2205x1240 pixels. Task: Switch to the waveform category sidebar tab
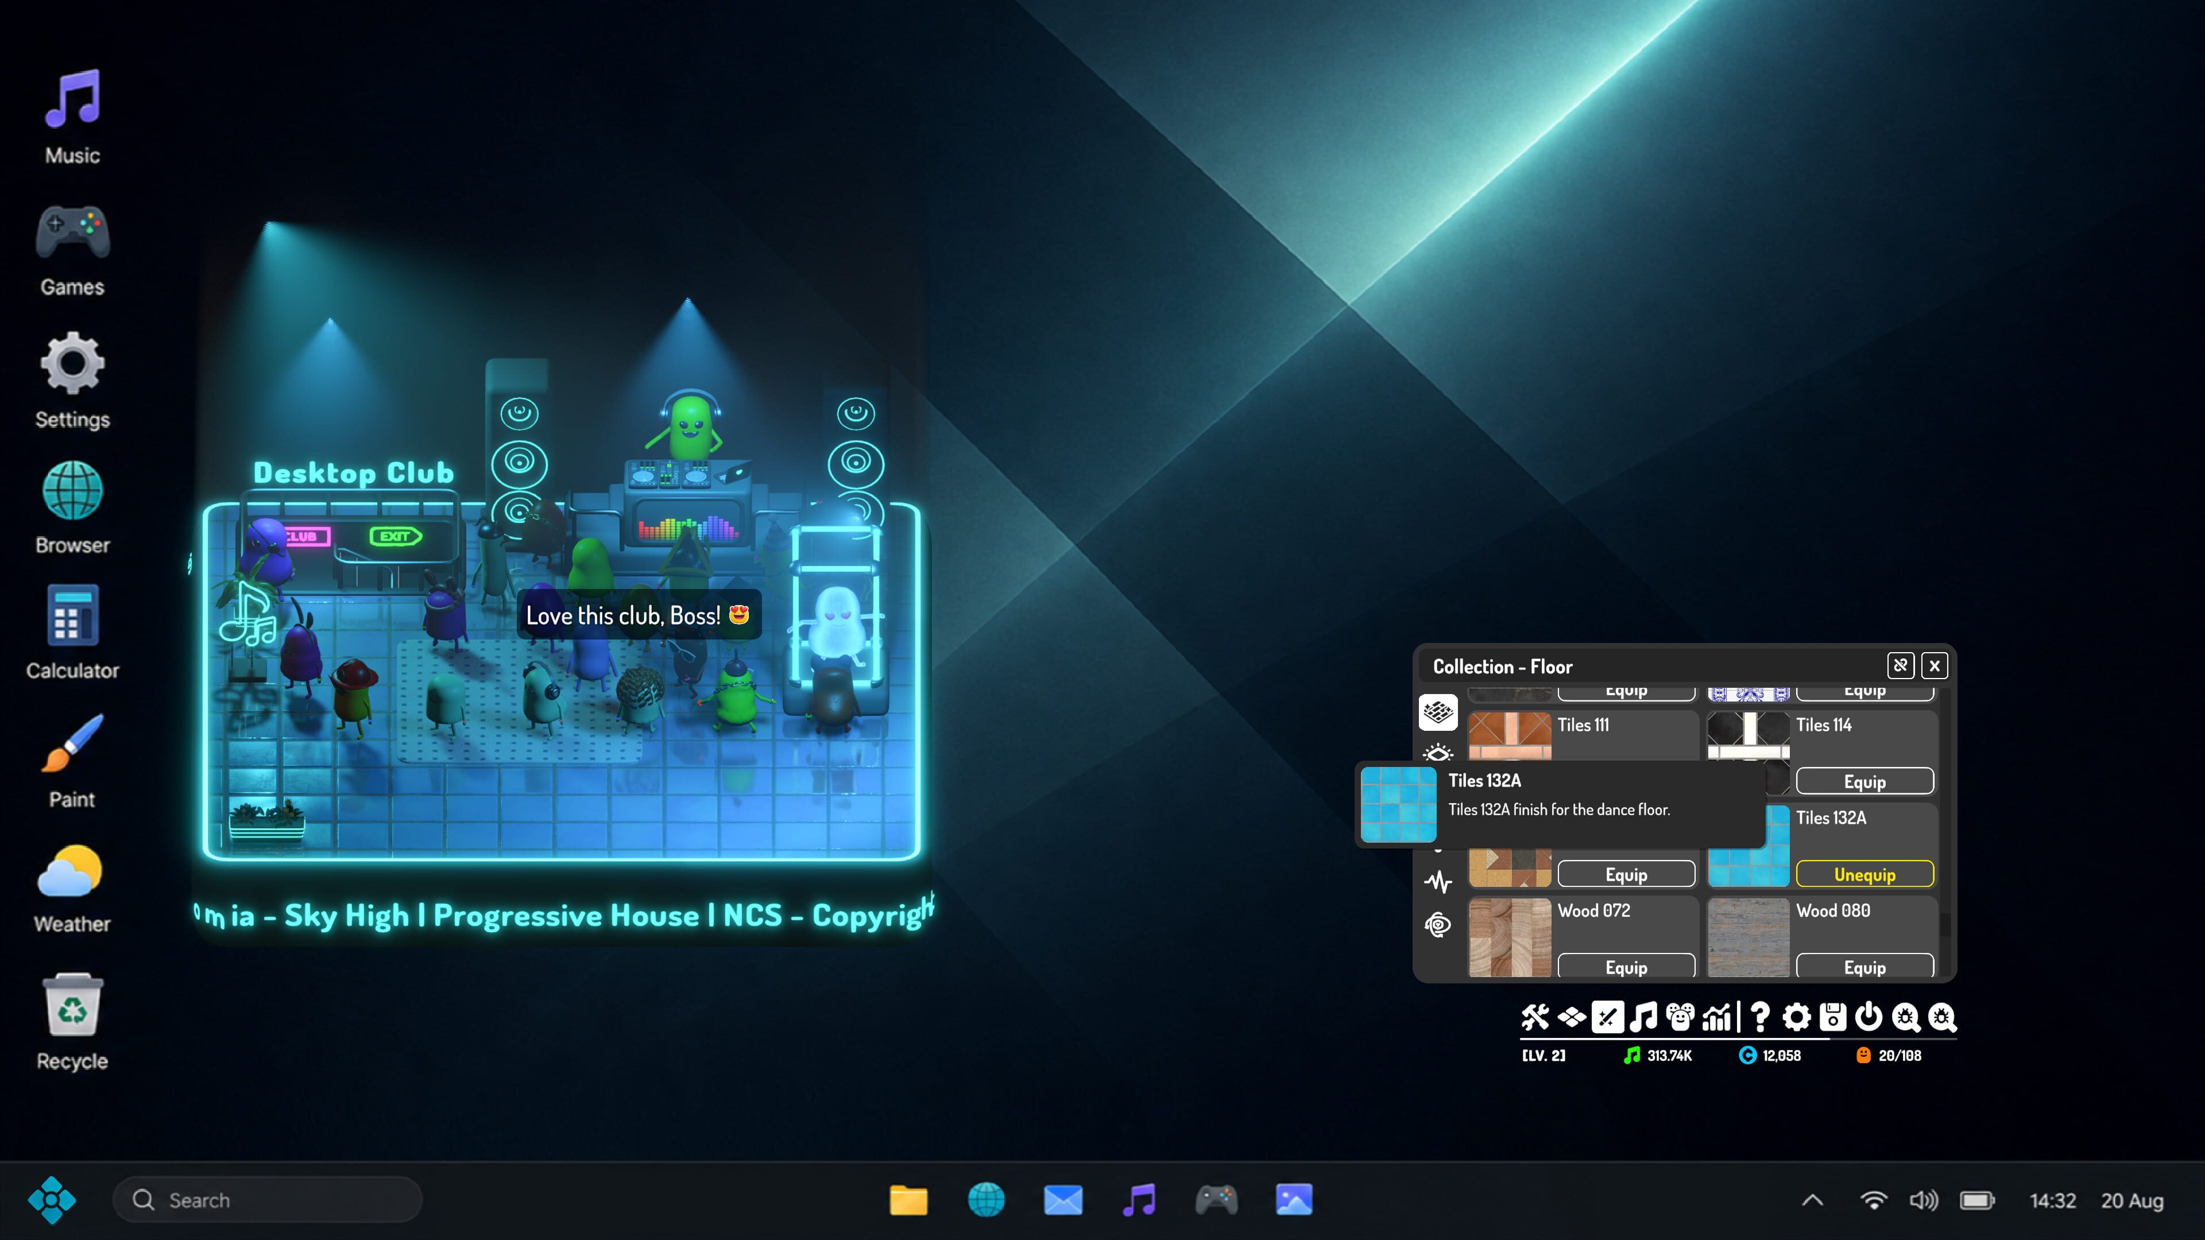click(x=1438, y=881)
